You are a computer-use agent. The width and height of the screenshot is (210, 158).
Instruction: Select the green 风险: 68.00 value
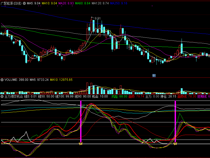point(119,96)
